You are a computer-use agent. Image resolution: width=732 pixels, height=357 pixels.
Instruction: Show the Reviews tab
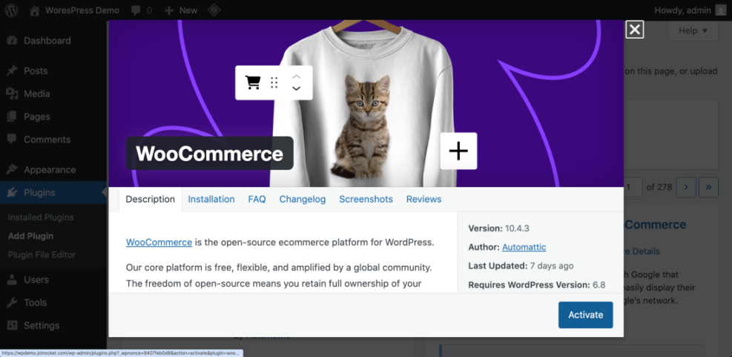424,200
